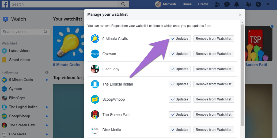
Task: Open Saved videos in the sidebar
Action: [x=20, y=60]
